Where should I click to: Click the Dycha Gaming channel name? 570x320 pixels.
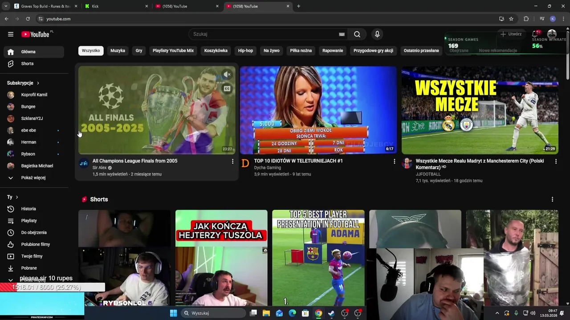click(268, 168)
